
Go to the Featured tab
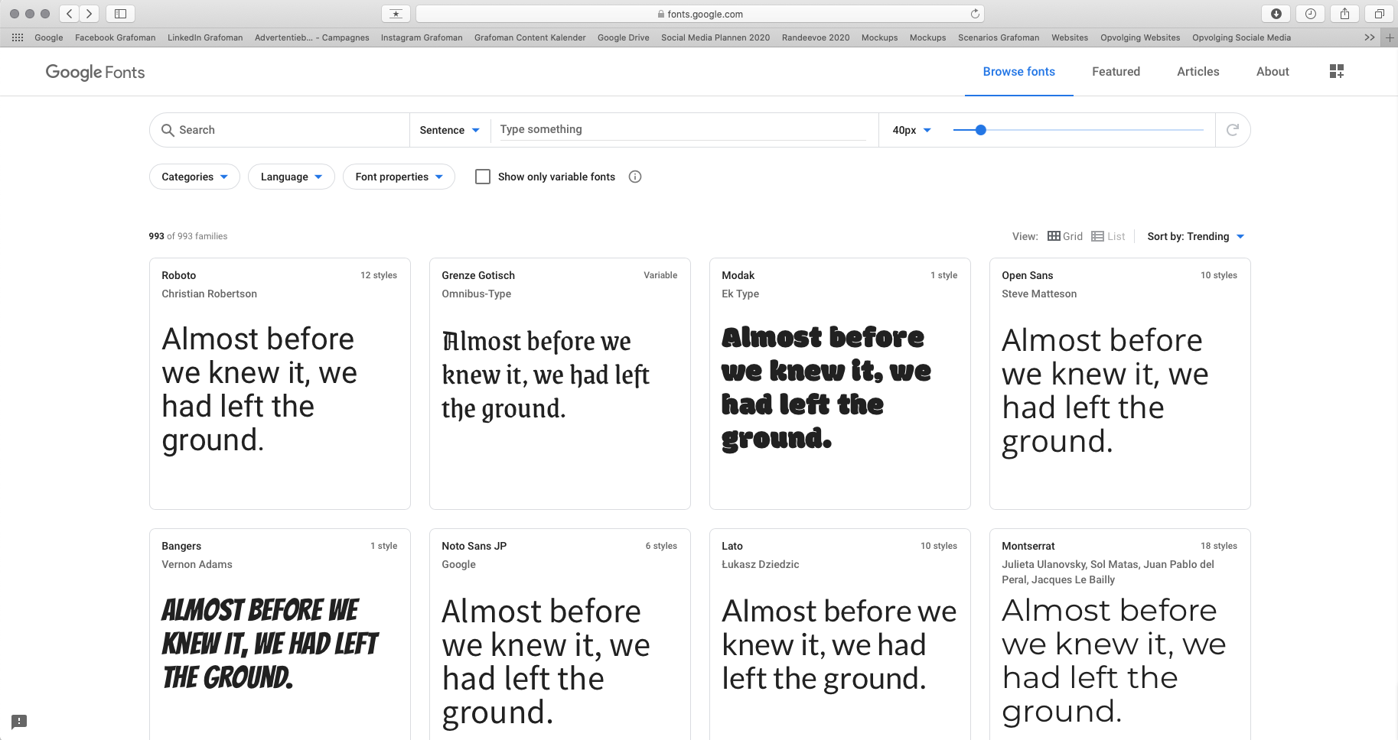(1116, 71)
